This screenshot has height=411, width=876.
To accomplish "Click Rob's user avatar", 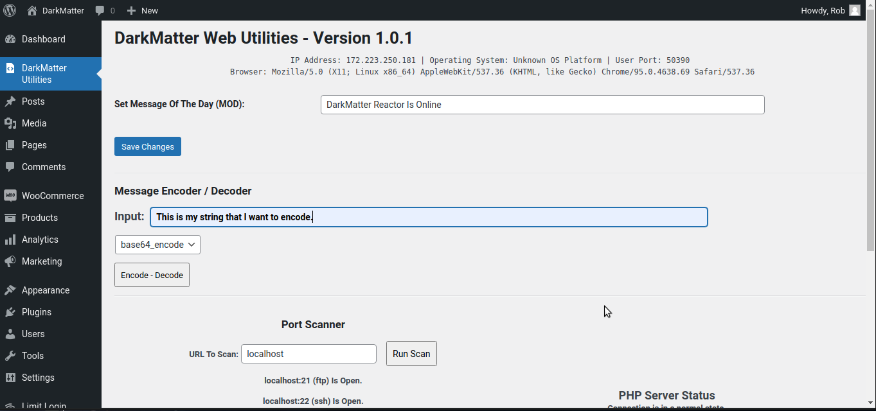I will click(855, 10).
